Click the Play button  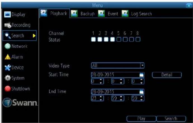[141, 119]
